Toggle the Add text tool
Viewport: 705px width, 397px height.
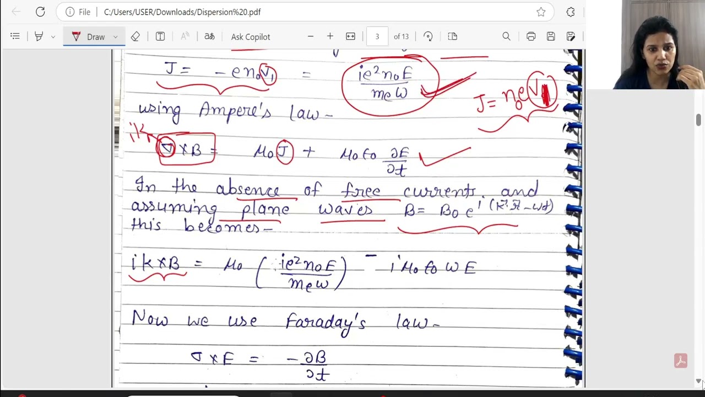point(160,36)
